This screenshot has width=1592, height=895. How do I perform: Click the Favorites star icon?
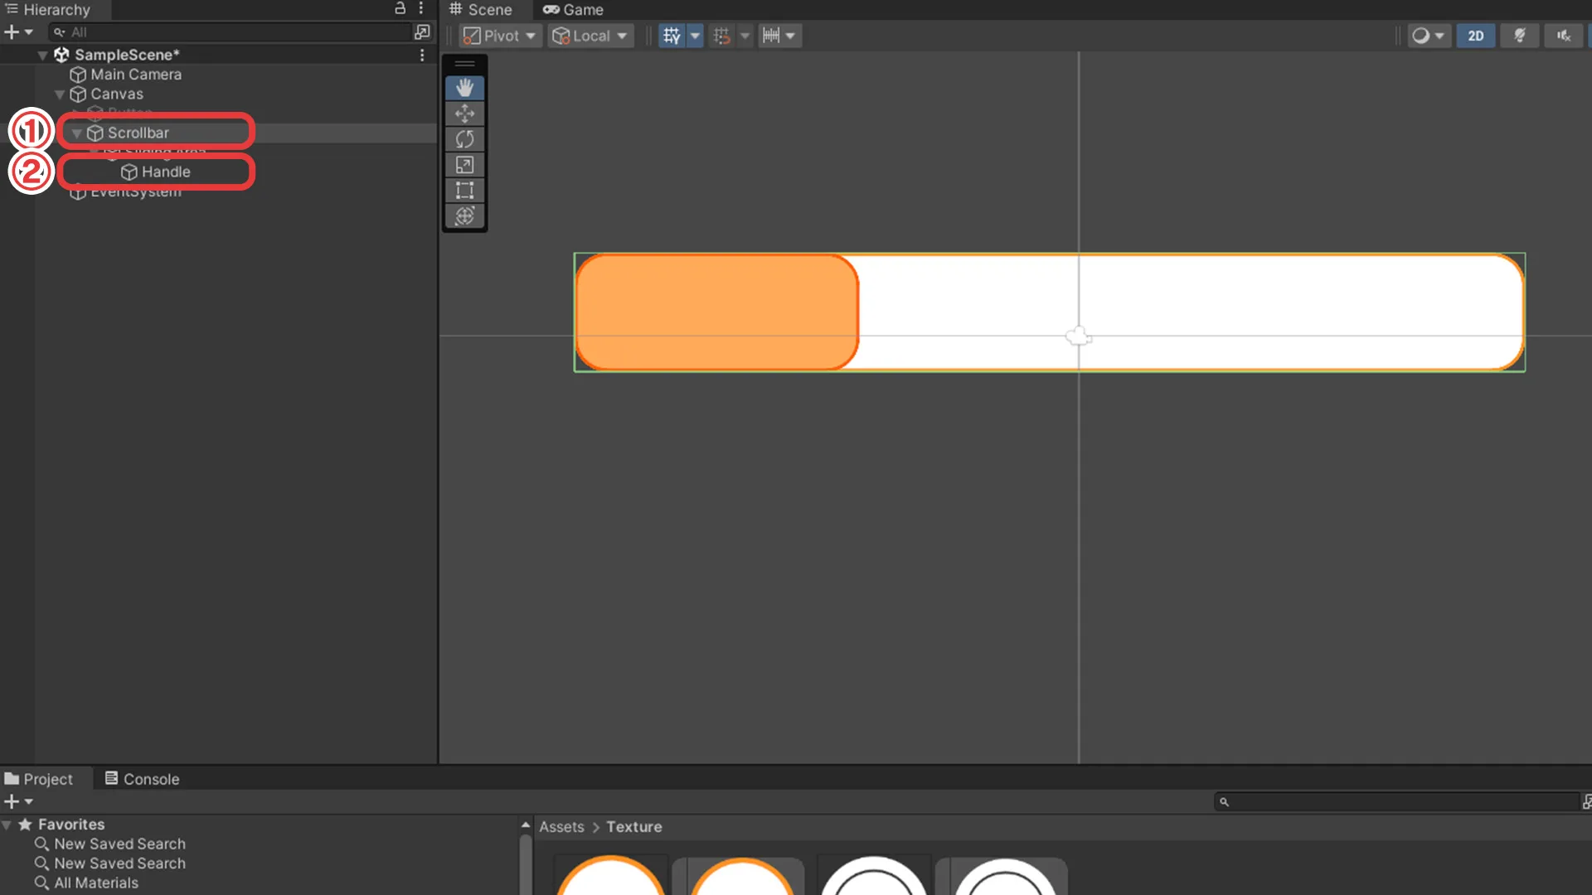tap(25, 825)
